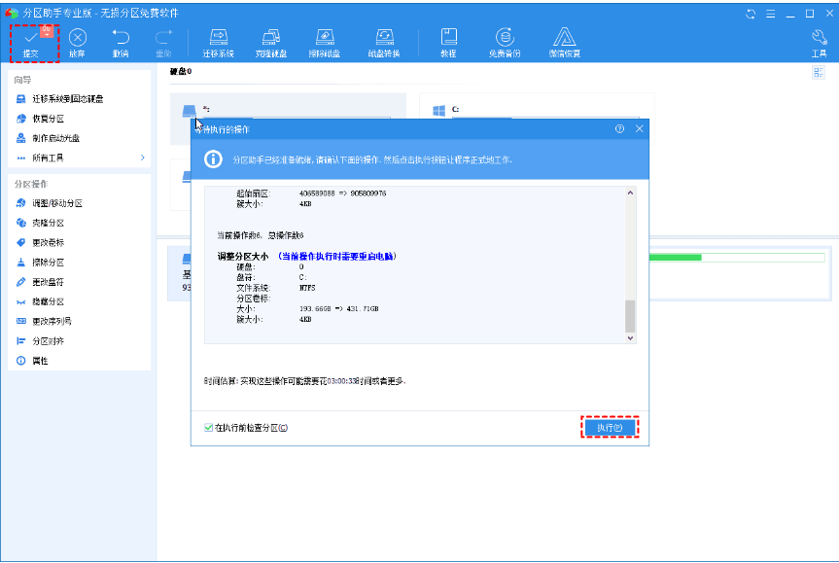Uncheck 在执行前检查分区 checkbox
The width and height of the screenshot is (839, 563).
(209, 428)
